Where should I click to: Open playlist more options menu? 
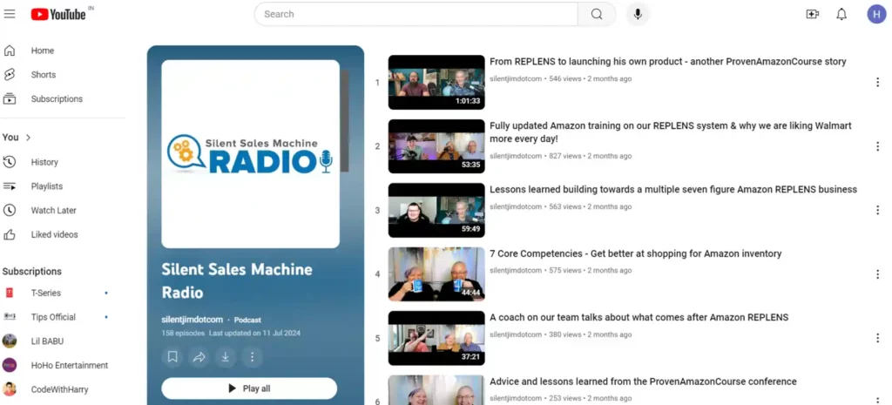pyautogui.click(x=252, y=356)
